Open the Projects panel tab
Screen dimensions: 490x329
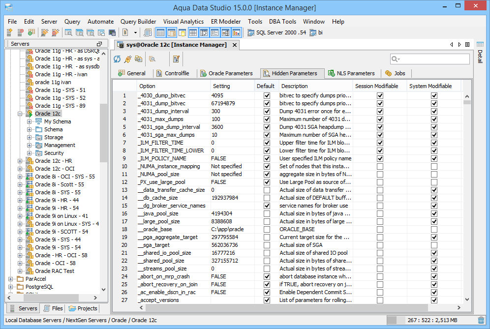point(83,308)
